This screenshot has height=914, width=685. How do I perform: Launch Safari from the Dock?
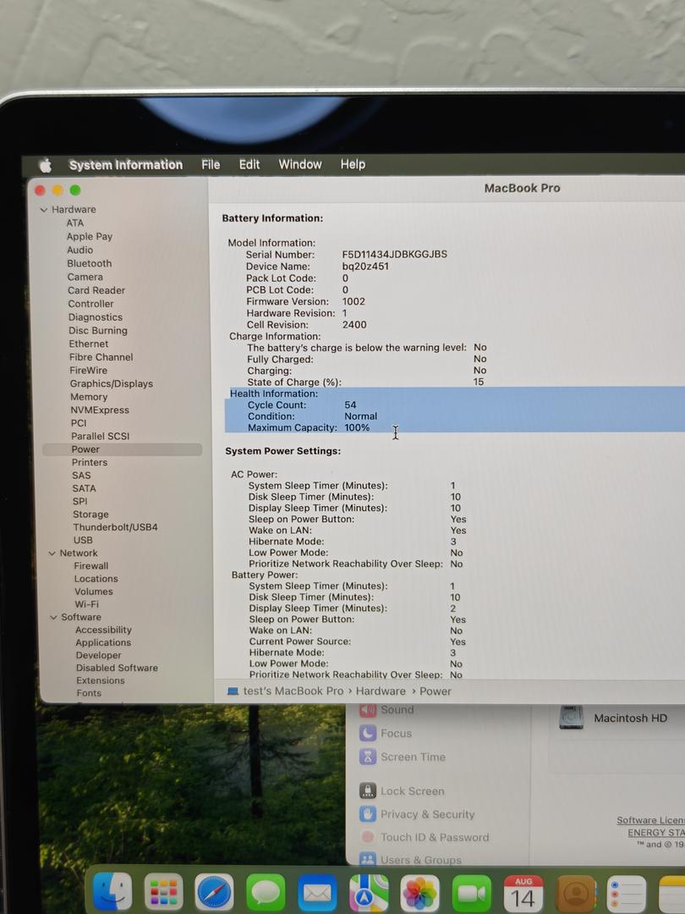[214, 893]
